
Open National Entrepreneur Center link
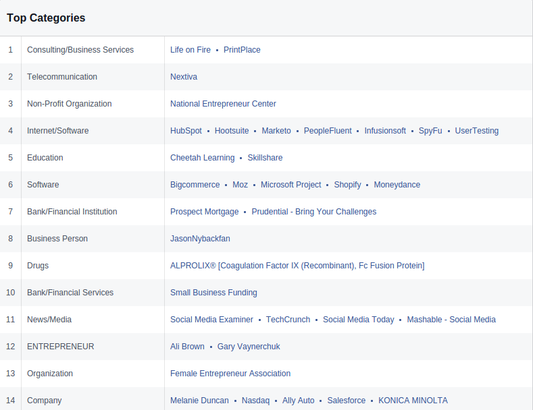223,104
